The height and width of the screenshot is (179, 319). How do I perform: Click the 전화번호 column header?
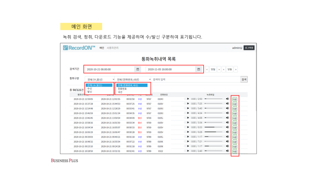(164, 95)
